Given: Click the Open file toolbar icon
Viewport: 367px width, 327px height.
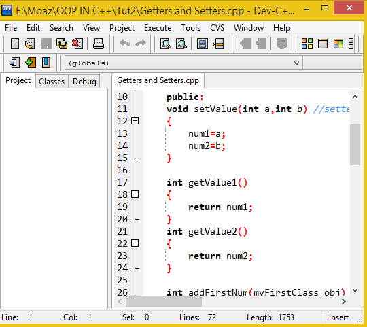Looking at the screenshot, I should [30, 44].
